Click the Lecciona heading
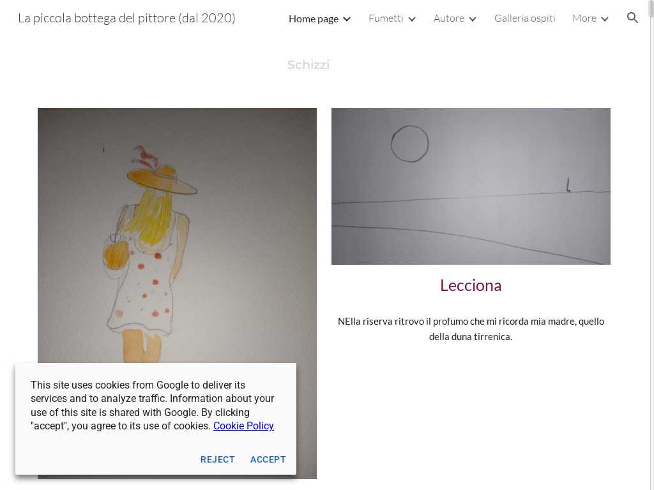Viewport: 654px width, 490px height. tap(471, 285)
